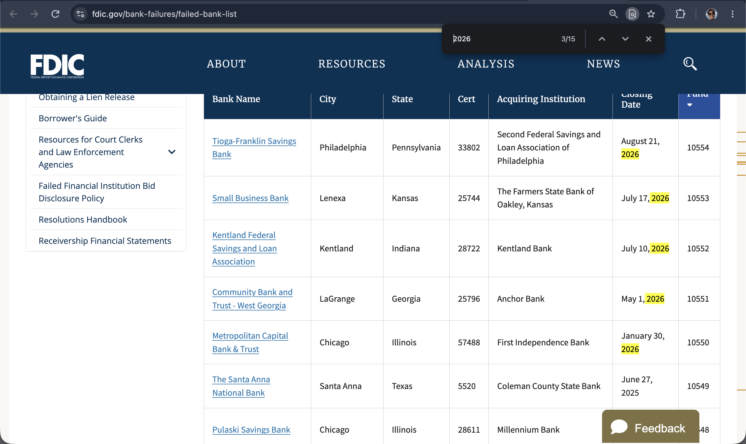Open Resolutions Handbook link

coord(83,219)
